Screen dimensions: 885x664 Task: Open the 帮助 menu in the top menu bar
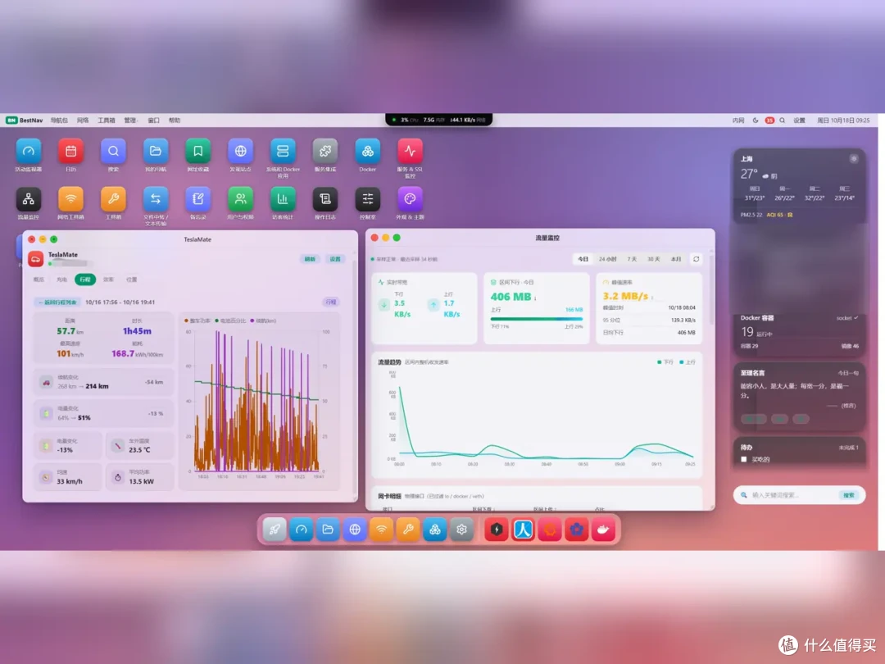pos(175,121)
